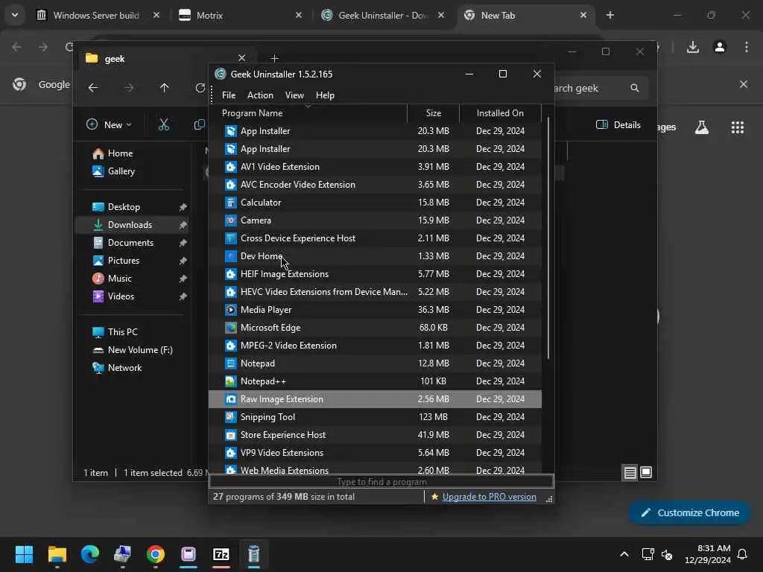The height and width of the screenshot is (572, 763).
Task: Select the AV1 Video Extension icon
Action: (x=231, y=167)
